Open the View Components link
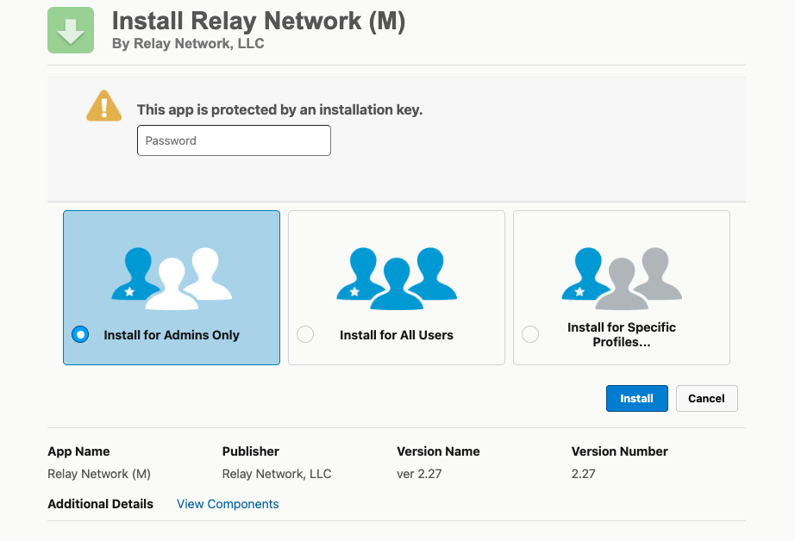This screenshot has height=541, width=795. click(228, 504)
